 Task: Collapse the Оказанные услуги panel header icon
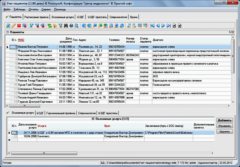93,119
